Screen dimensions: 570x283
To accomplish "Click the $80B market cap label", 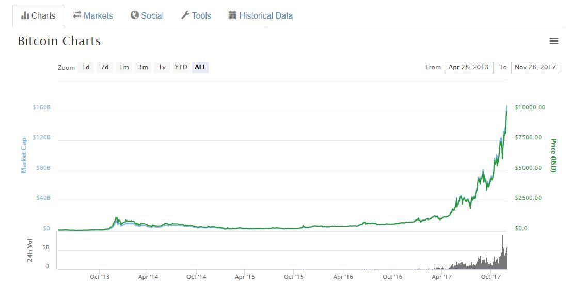I will pyautogui.click(x=43, y=168).
